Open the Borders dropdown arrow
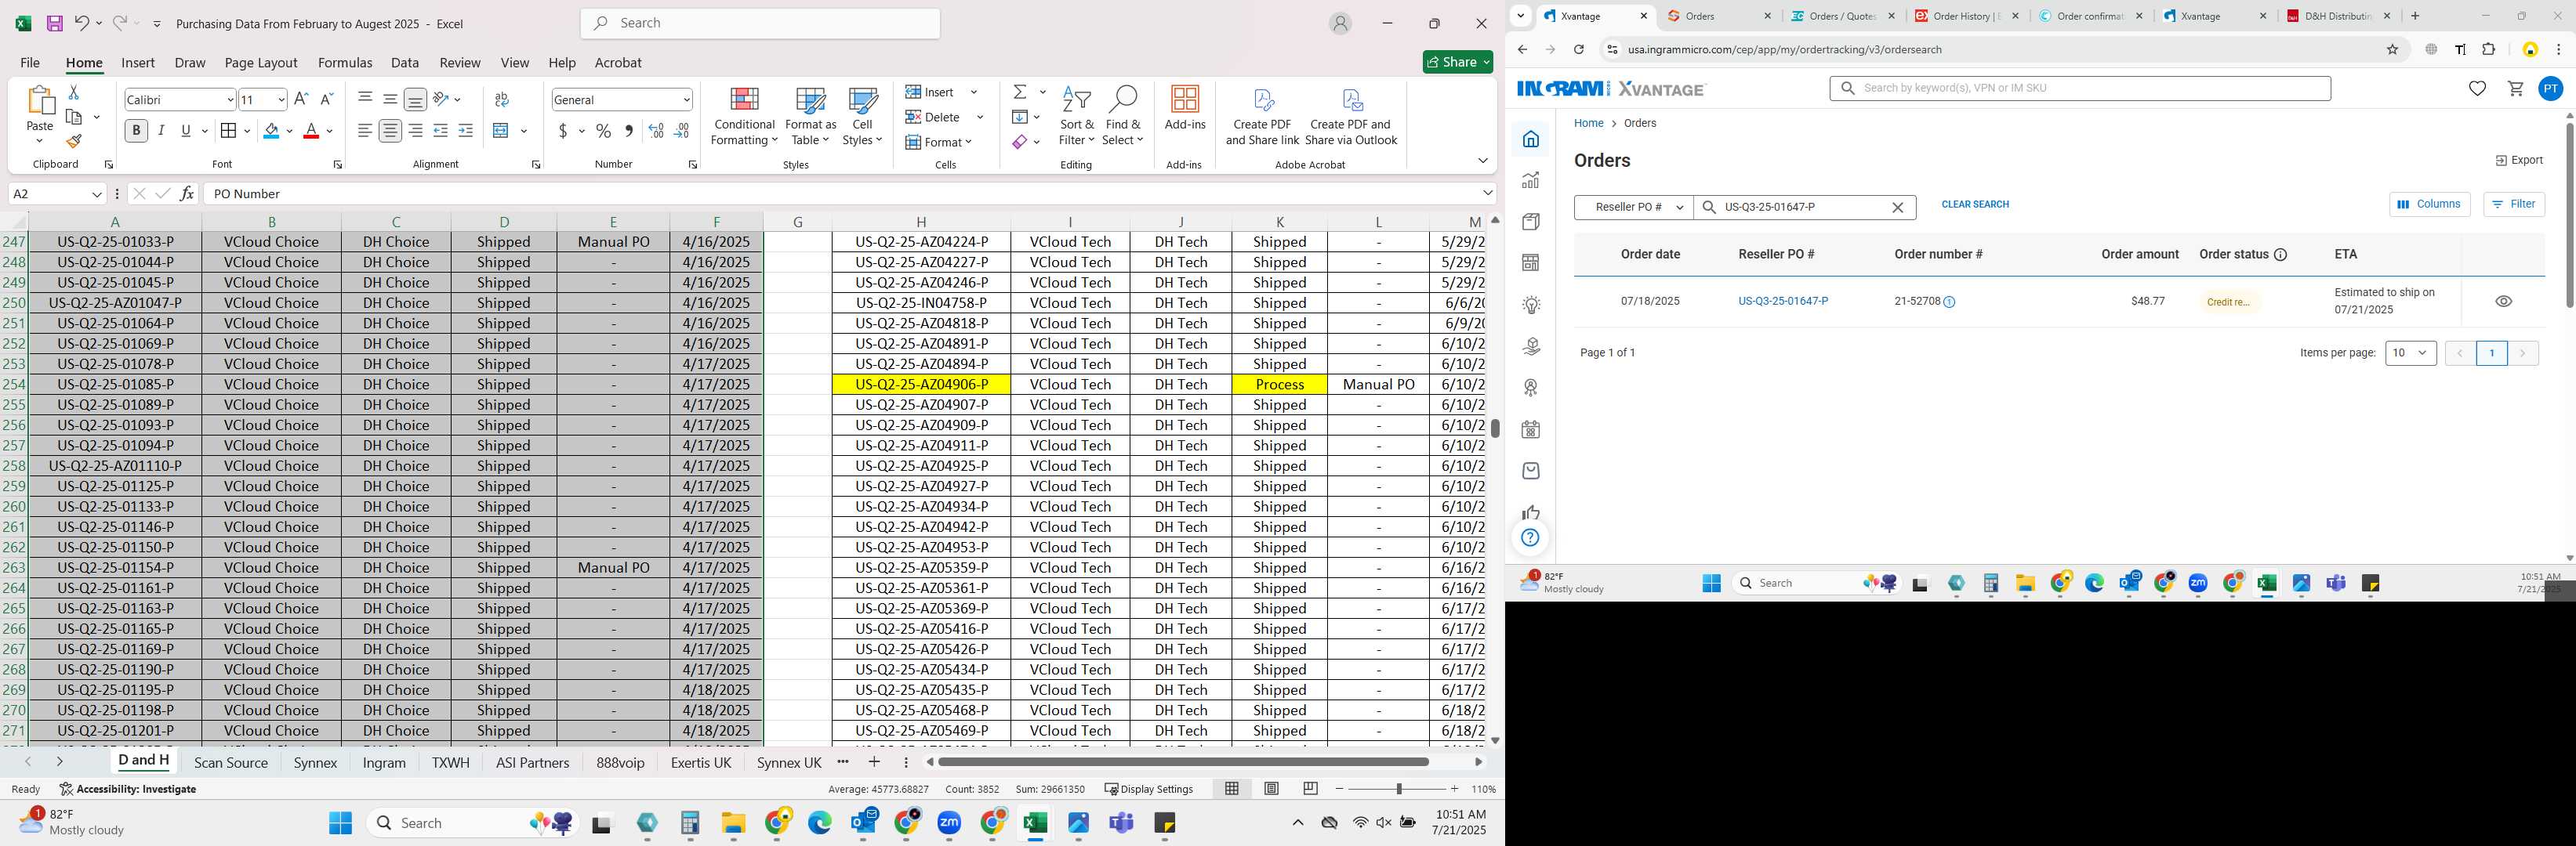Screen dimensions: 2576x846 [x=246, y=131]
